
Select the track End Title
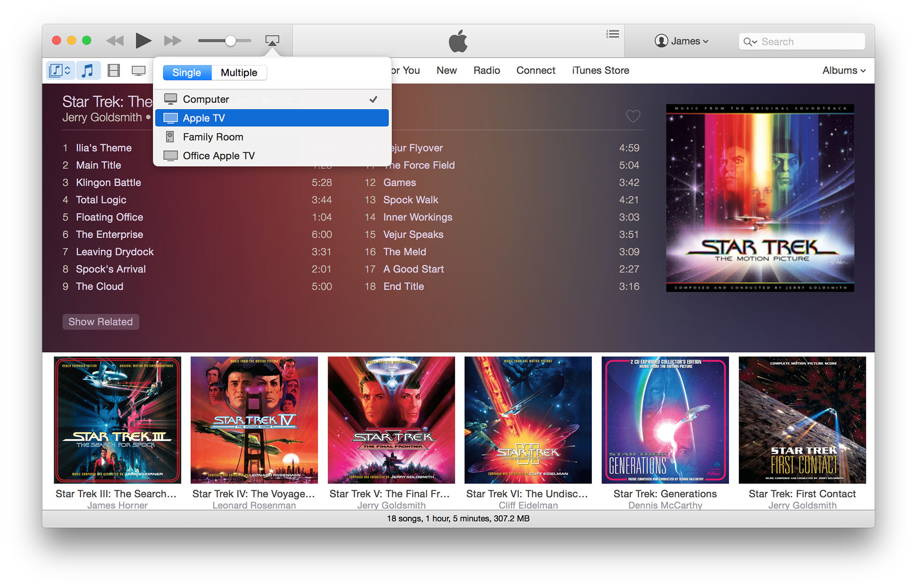(x=404, y=286)
